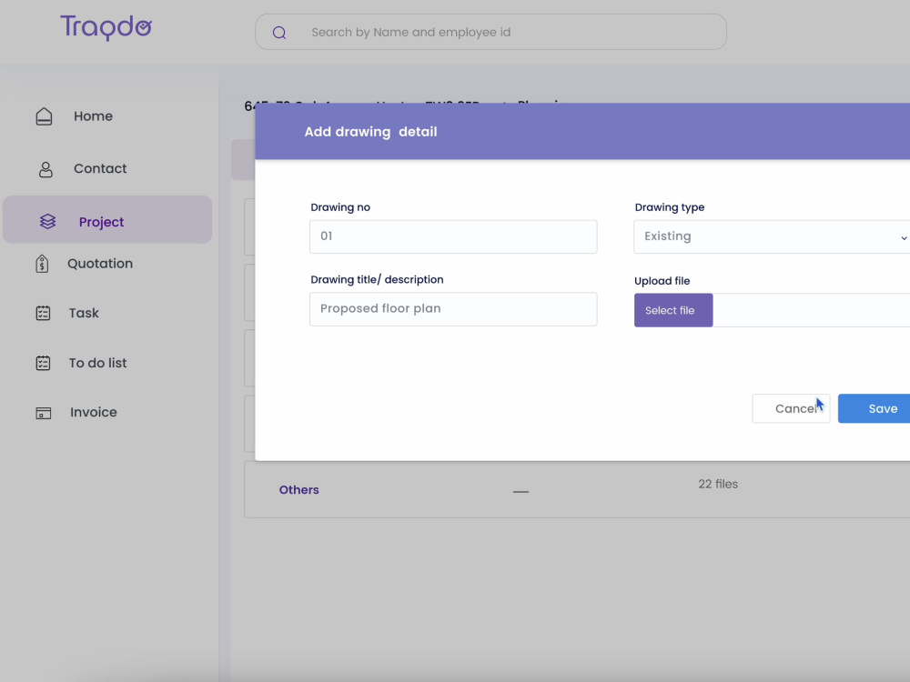Image resolution: width=910 pixels, height=682 pixels.
Task: Click the Cancel button
Action: 791,409
